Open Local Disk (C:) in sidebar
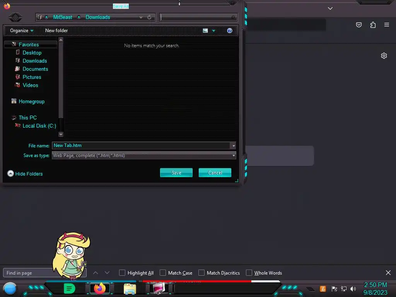Image resolution: width=396 pixels, height=297 pixels. click(39, 126)
